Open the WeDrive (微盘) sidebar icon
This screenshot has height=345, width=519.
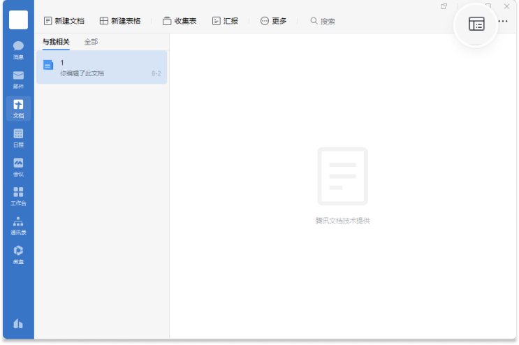point(18,254)
